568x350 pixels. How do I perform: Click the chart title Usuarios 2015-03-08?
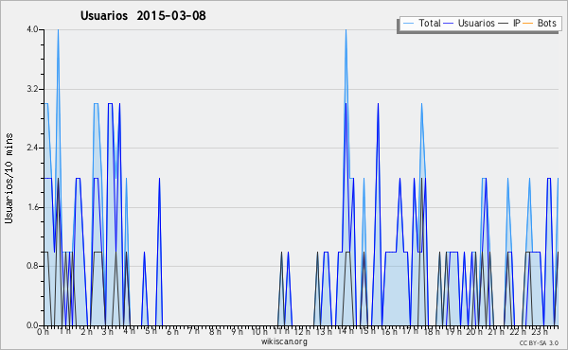[x=143, y=15]
